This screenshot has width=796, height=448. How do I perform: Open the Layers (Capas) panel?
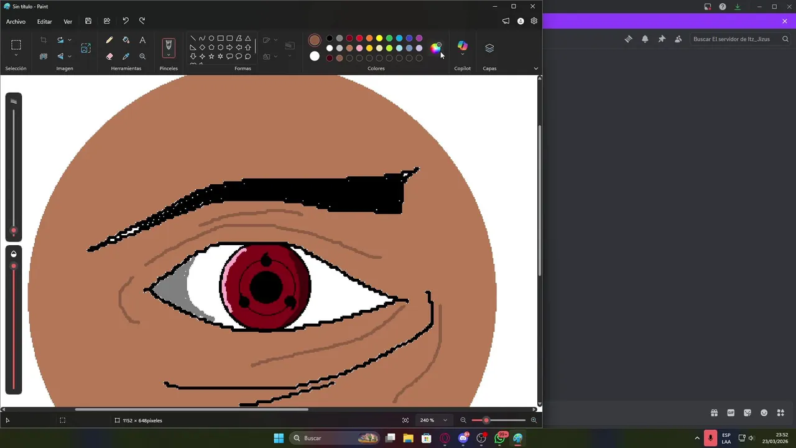489,48
